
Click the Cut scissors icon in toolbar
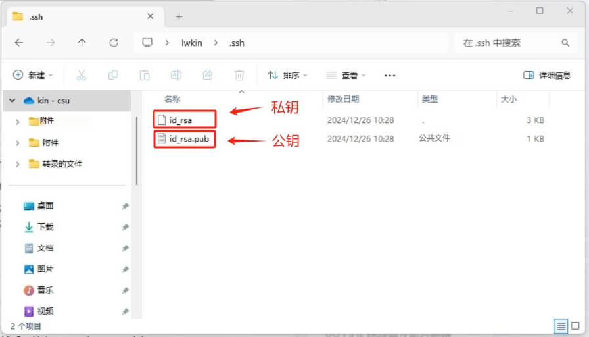(x=82, y=76)
